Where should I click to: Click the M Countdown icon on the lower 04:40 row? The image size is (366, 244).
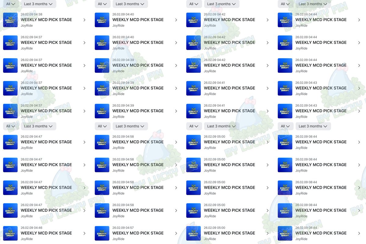102,43
